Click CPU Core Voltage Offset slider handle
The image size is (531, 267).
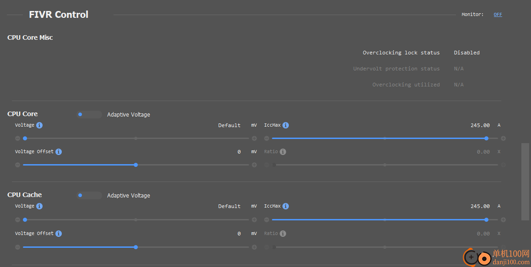click(x=136, y=165)
